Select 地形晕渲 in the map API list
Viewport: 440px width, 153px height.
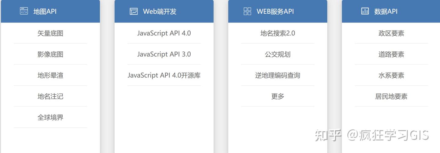coord(50,75)
